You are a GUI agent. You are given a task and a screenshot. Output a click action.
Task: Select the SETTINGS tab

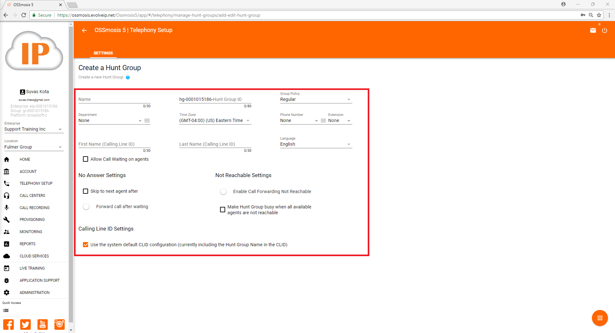coord(103,53)
